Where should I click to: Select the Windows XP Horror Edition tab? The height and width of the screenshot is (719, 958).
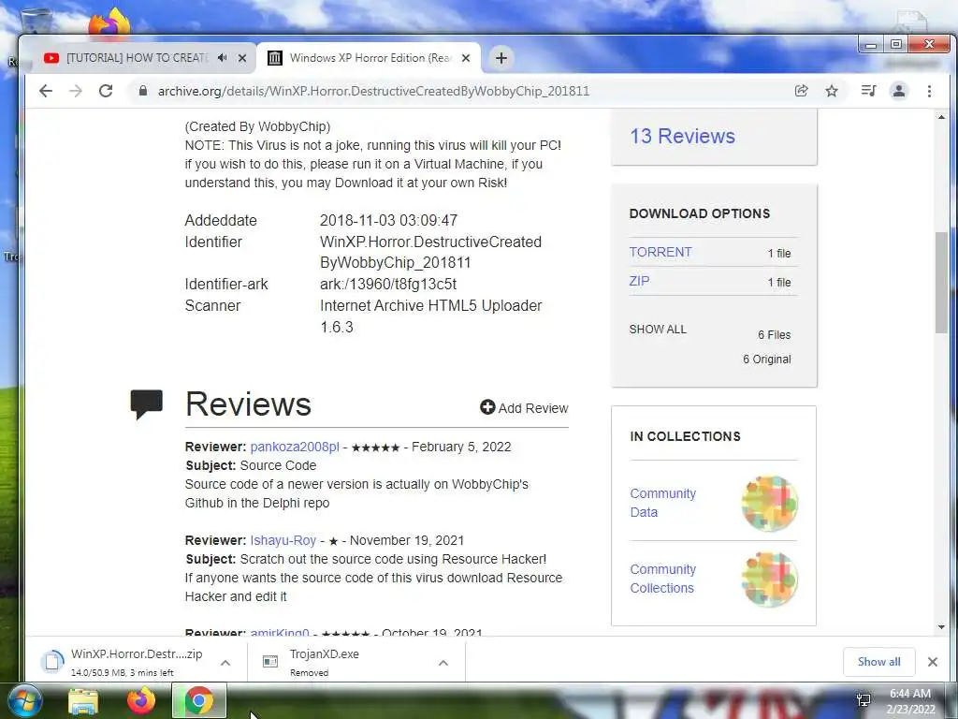(369, 58)
